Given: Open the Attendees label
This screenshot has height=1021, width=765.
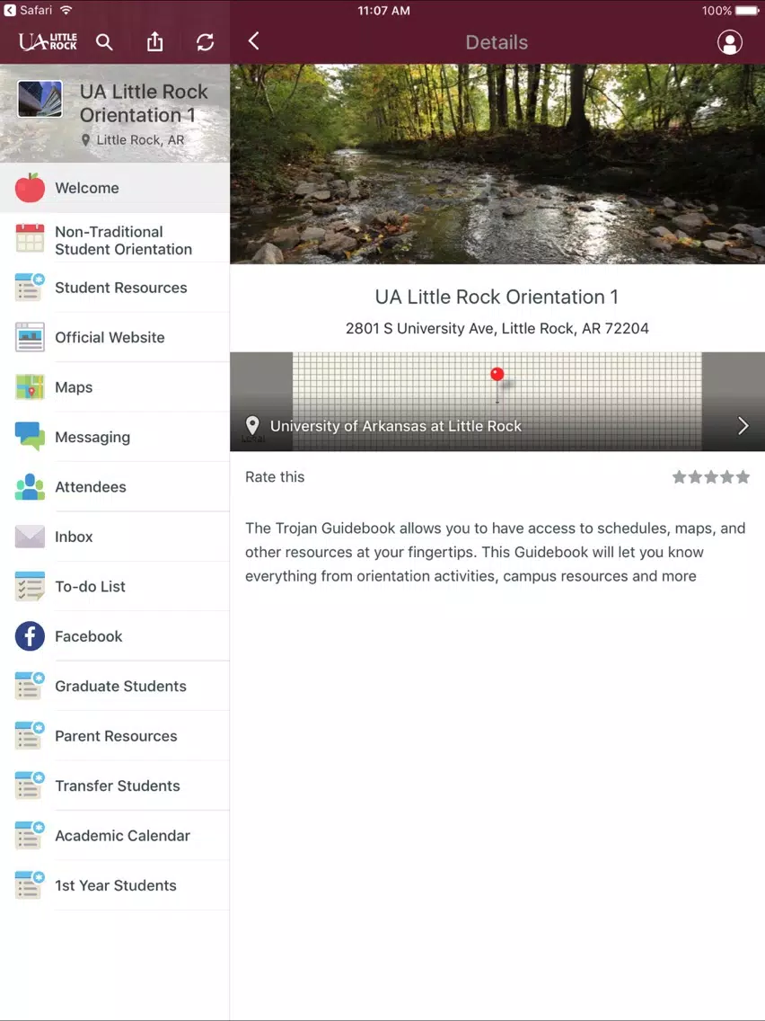Looking at the screenshot, I should 91,487.
